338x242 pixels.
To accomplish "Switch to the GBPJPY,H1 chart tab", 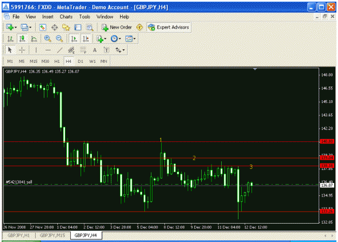I will coord(18,236).
